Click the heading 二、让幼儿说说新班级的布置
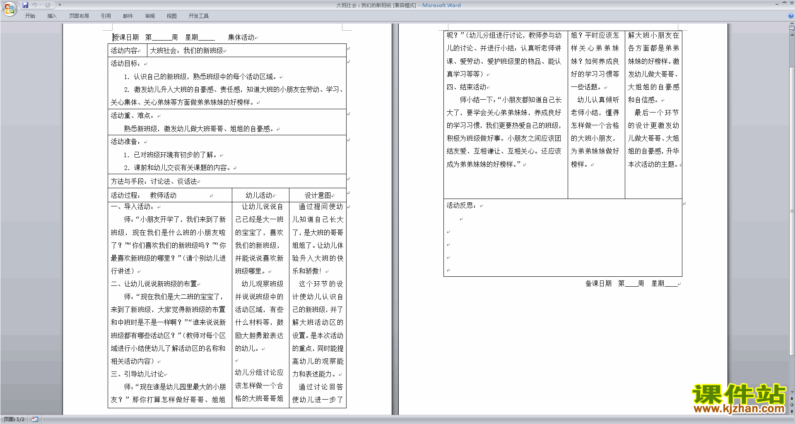The width and height of the screenshot is (795, 424). point(154,284)
